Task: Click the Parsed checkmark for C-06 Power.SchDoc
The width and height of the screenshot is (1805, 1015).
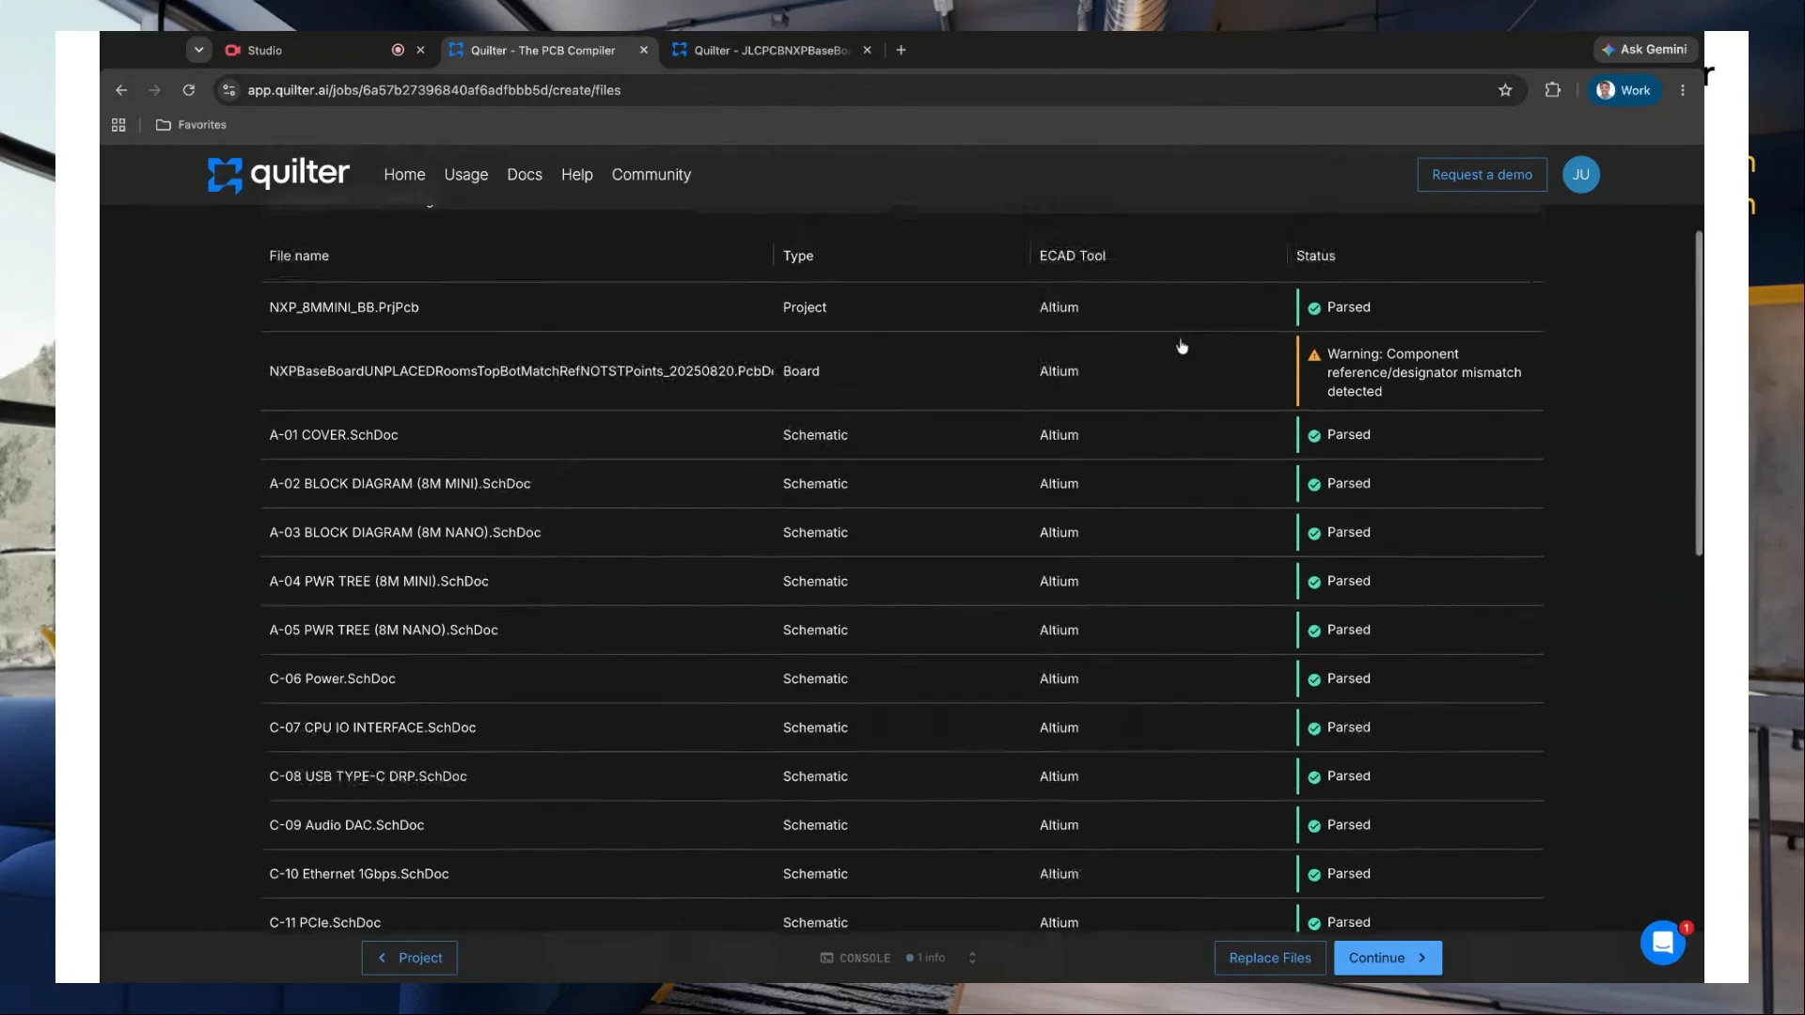Action: coord(1314,679)
